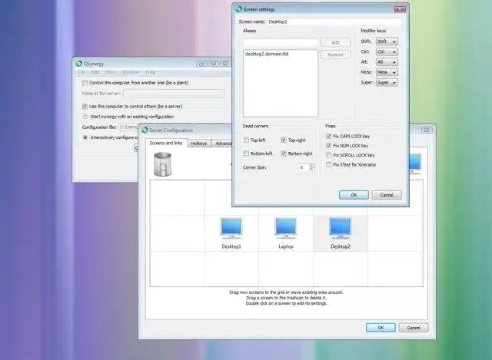The width and height of the screenshot is (492, 360).
Task: Click the Name of the server field
Action: pyautogui.click(x=174, y=94)
